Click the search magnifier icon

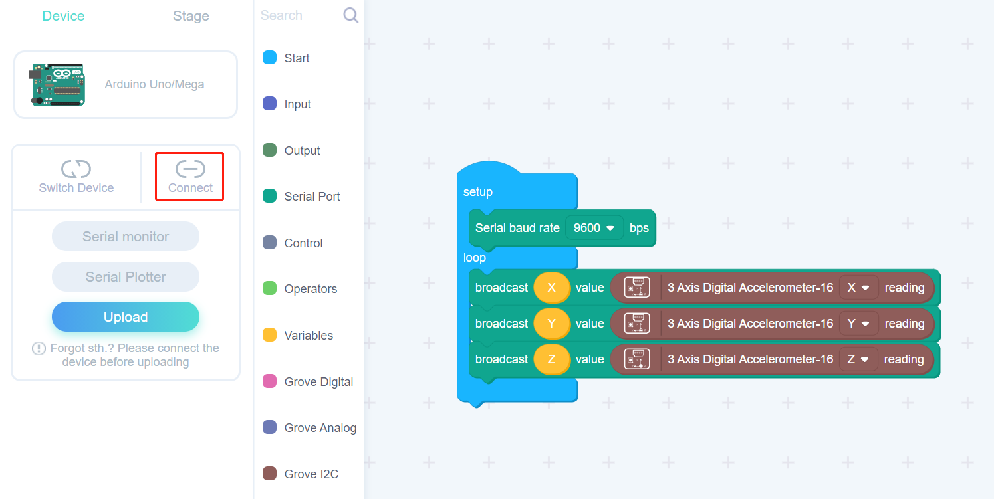[x=350, y=15]
